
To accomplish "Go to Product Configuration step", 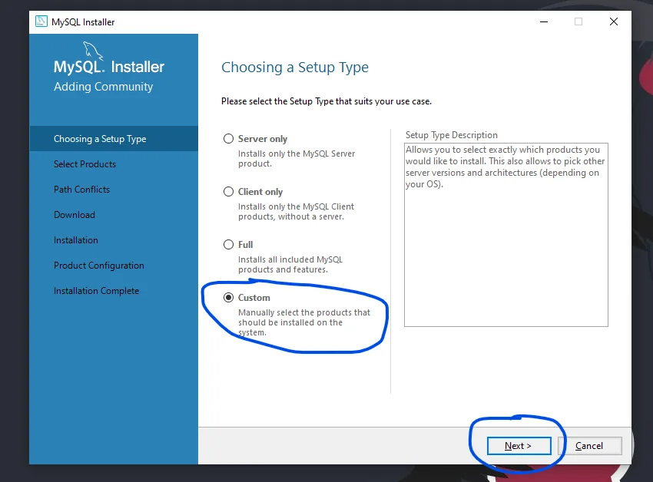I will tap(99, 266).
